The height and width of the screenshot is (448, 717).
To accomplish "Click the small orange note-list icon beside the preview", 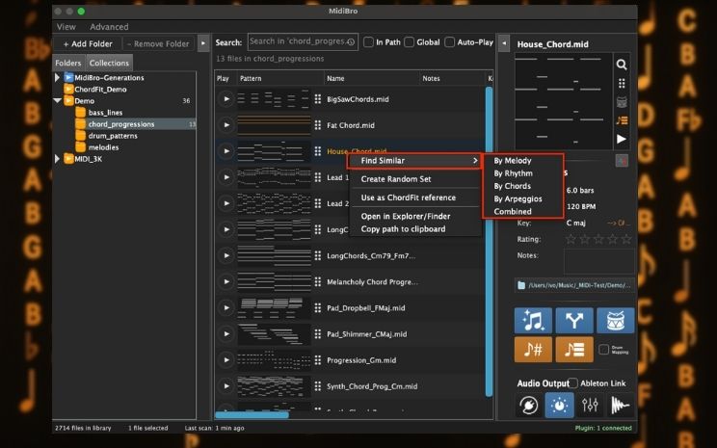I will pyautogui.click(x=622, y=120).
